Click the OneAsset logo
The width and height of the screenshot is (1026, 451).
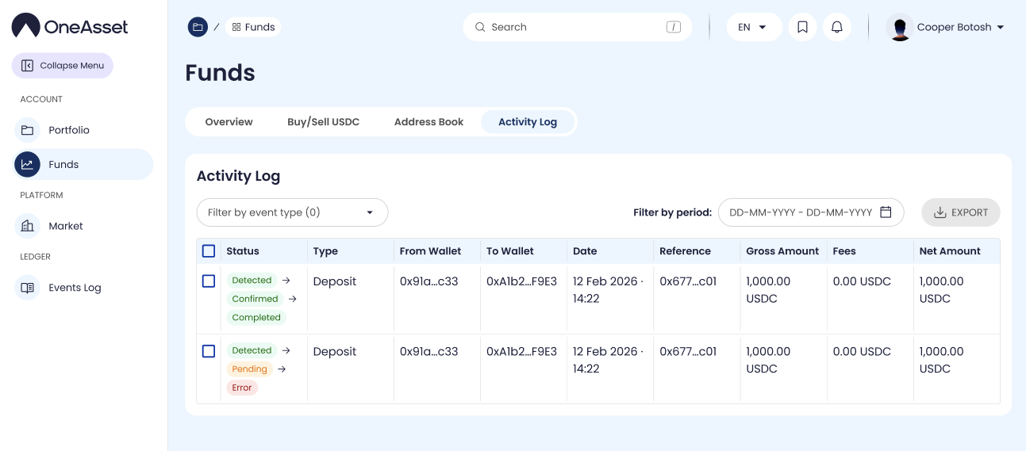point(70,26)
